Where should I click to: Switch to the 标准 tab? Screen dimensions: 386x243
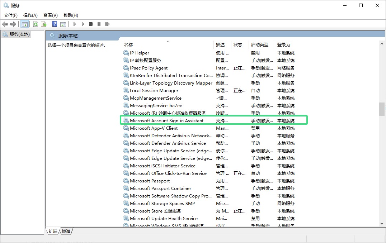pyautogui.click(x=66, y=231)
